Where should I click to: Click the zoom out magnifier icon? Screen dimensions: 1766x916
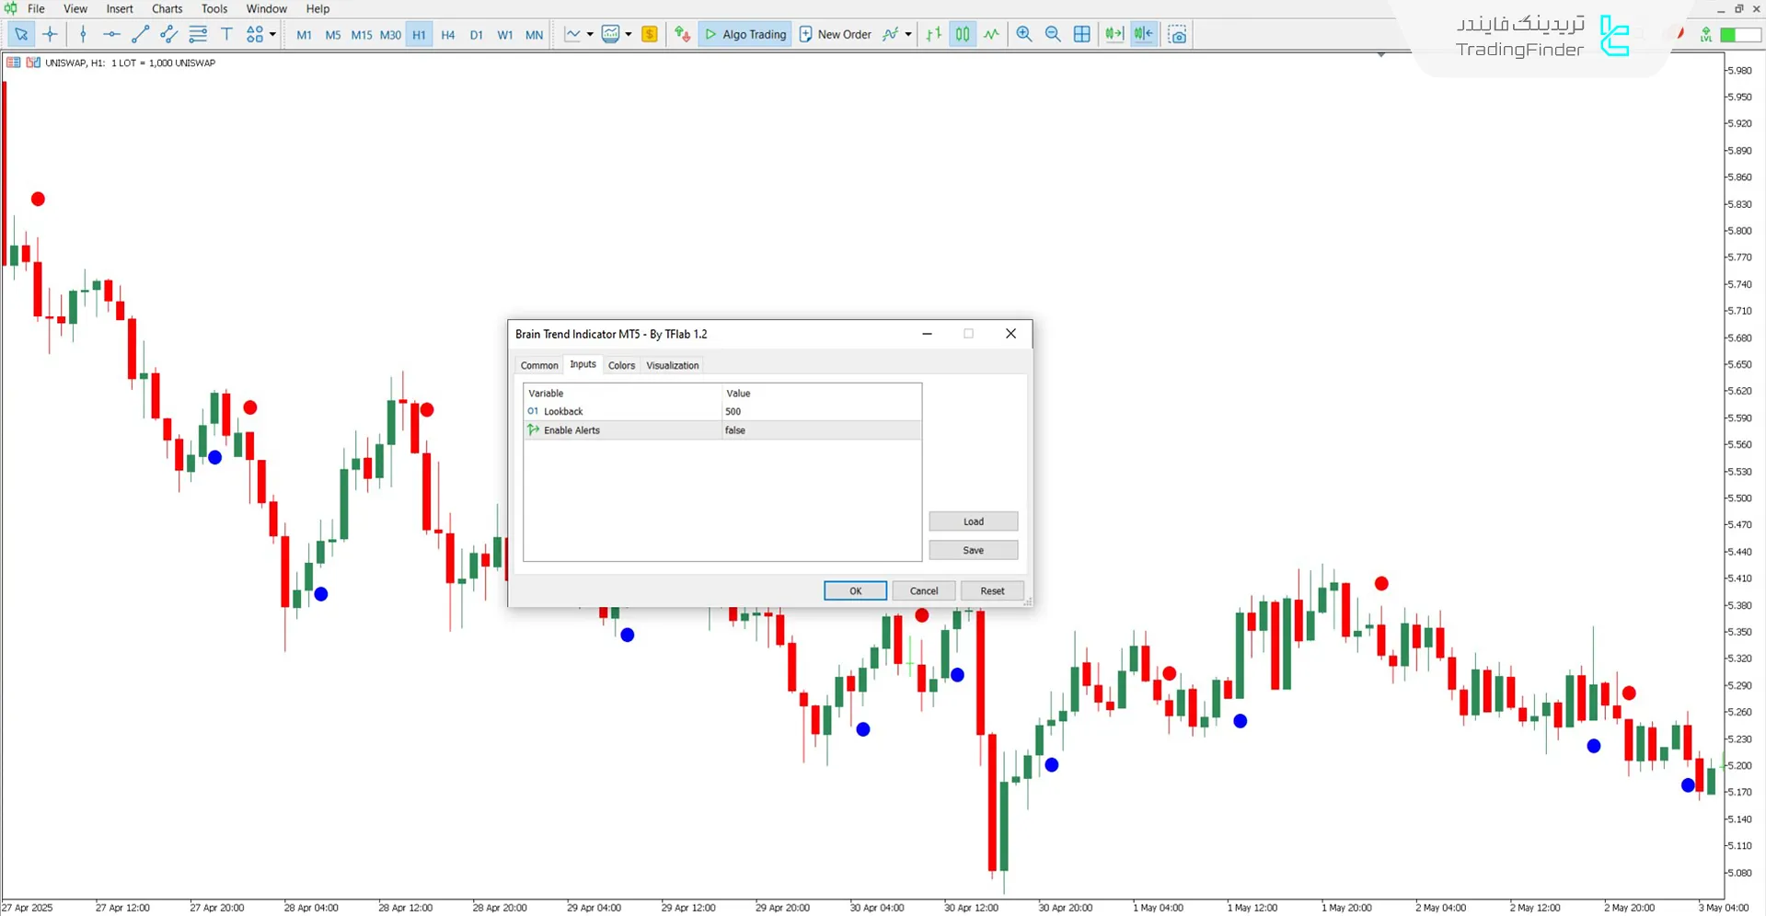(1053, 35)
